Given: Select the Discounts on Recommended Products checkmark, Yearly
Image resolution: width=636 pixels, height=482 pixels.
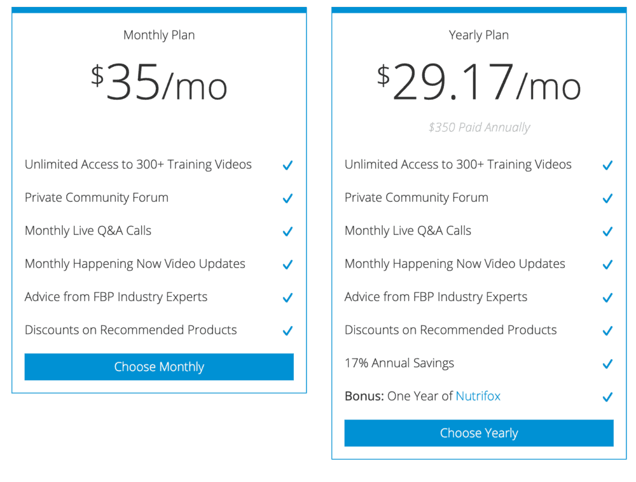Looking at the screenshot, I should [x=607, y=330].
